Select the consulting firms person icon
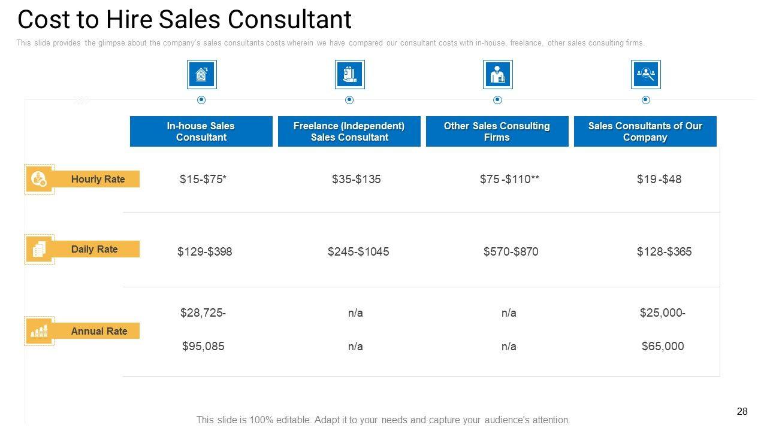The width and height of the screenshot is (767, 431). [497, 75]
